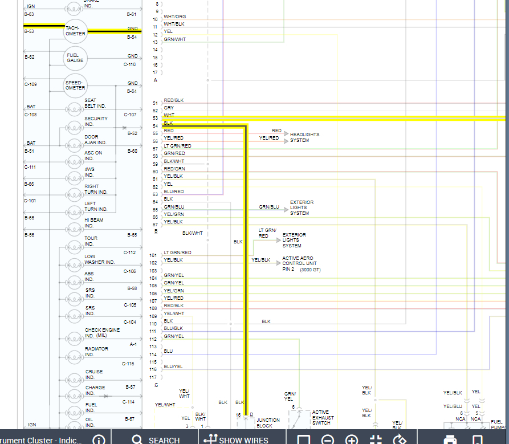509x444 pixels.
Task: Click the C-110 connector pin label
Action: (x=129, y=64)
